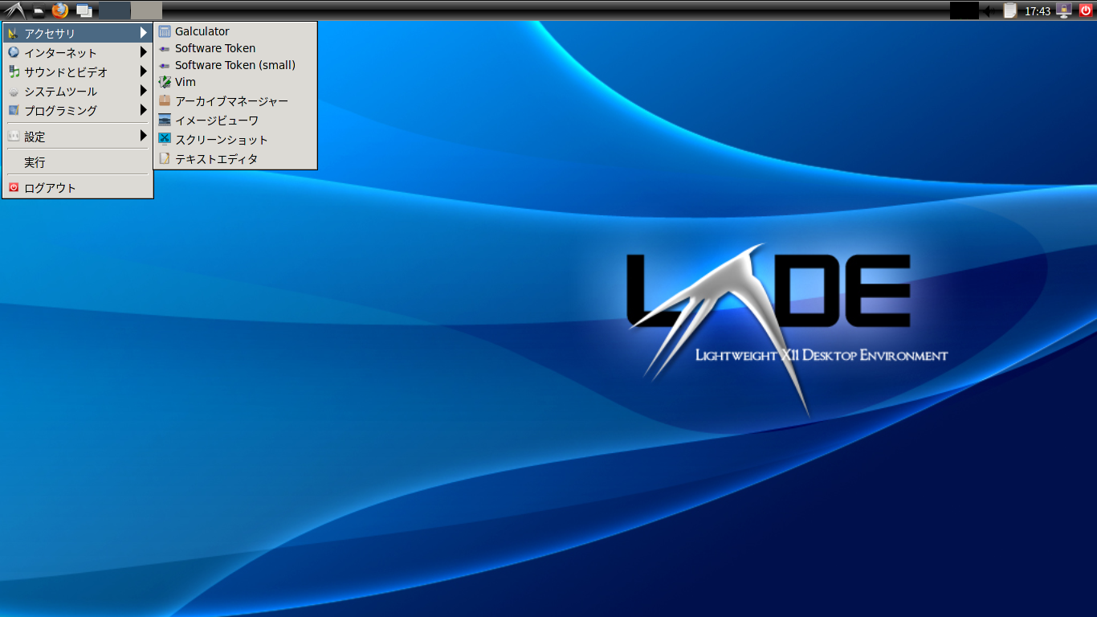Screen dimensions: 1097x617
Task: Launch Galculator via its calculator icon
Action: click(x=165, y=31)
